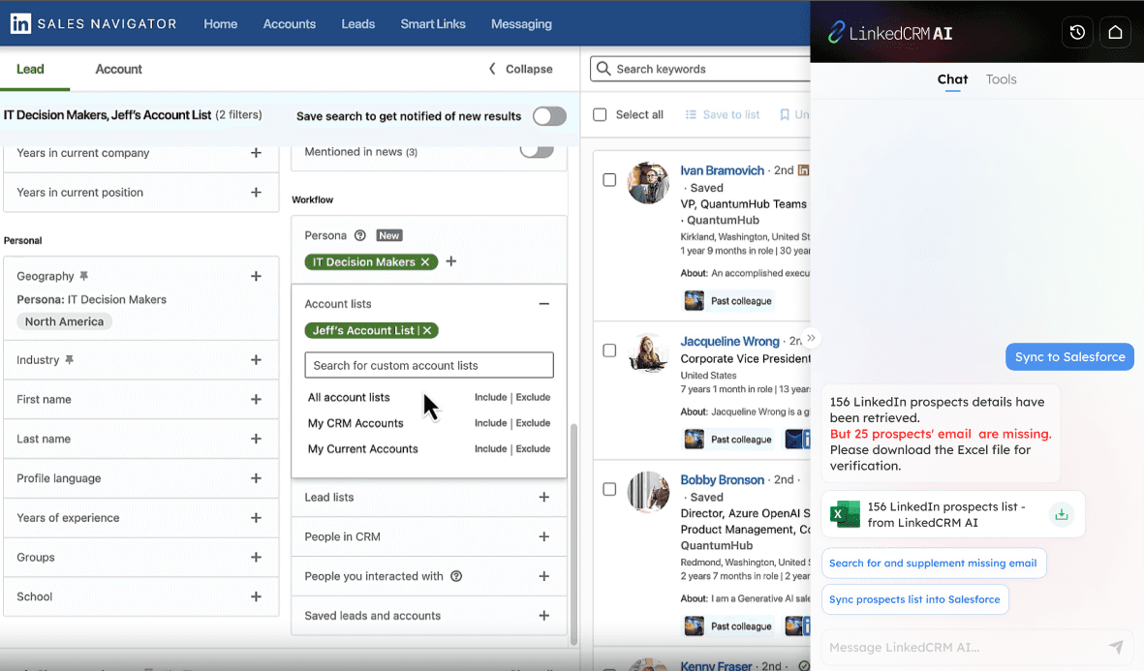
Task: Click Search for and supplement missing email
Action: (x=933, y=564)
